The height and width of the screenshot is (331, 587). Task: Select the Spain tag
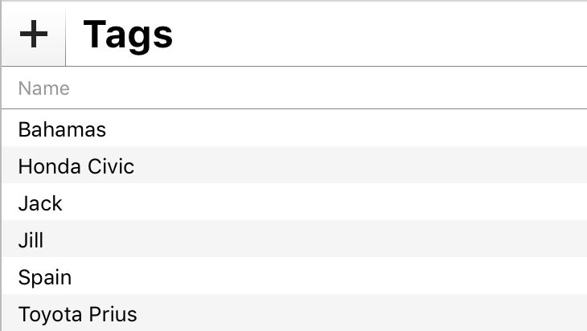click(45, 277)
